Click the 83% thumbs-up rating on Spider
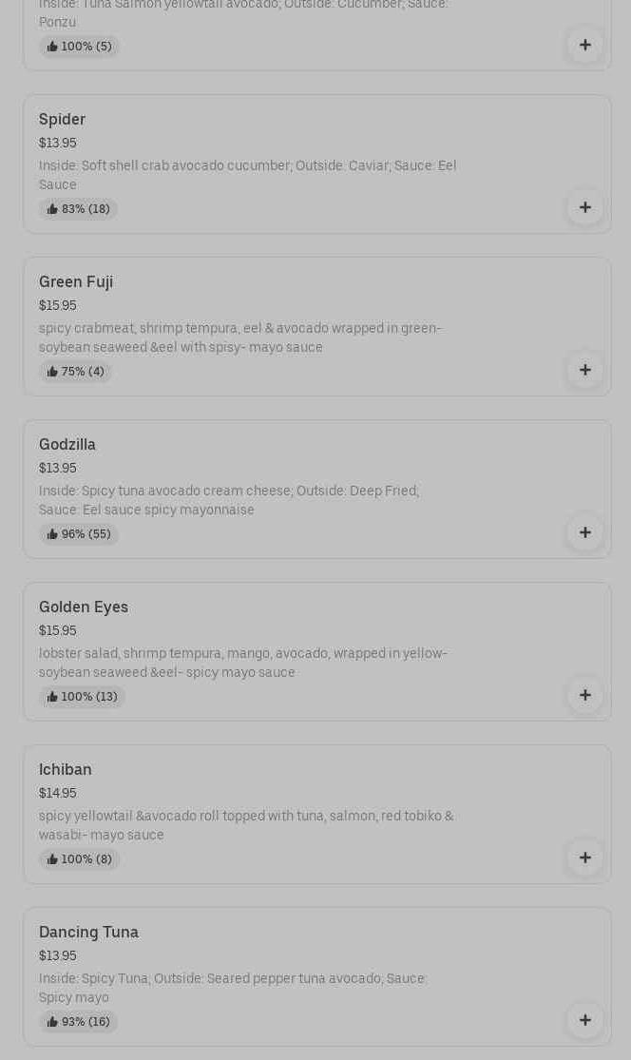Viewport: 631px width, 1060px height. tap(79, 209)
